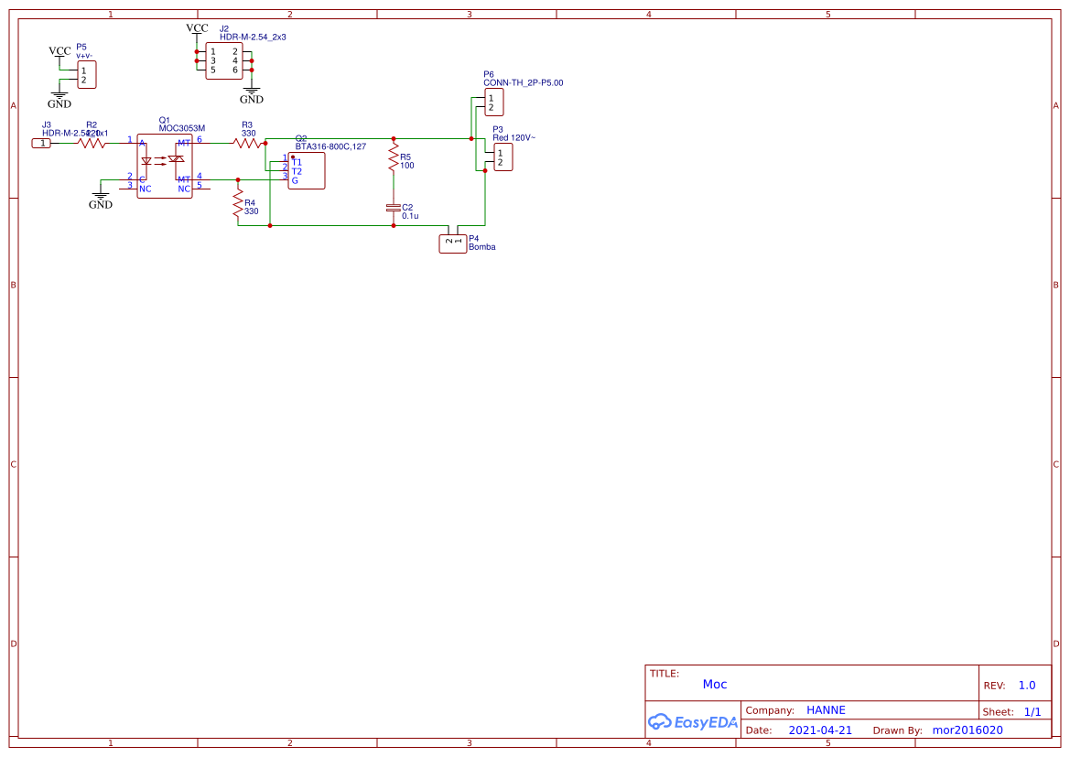This screenshot has height=757, width=1070.
Task: Click the HANNE company name field
Action: coord(827,709)
